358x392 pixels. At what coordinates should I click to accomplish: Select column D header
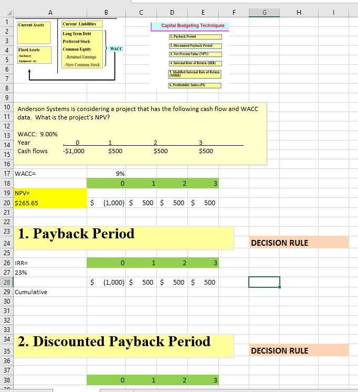click(x=172, y=13)
